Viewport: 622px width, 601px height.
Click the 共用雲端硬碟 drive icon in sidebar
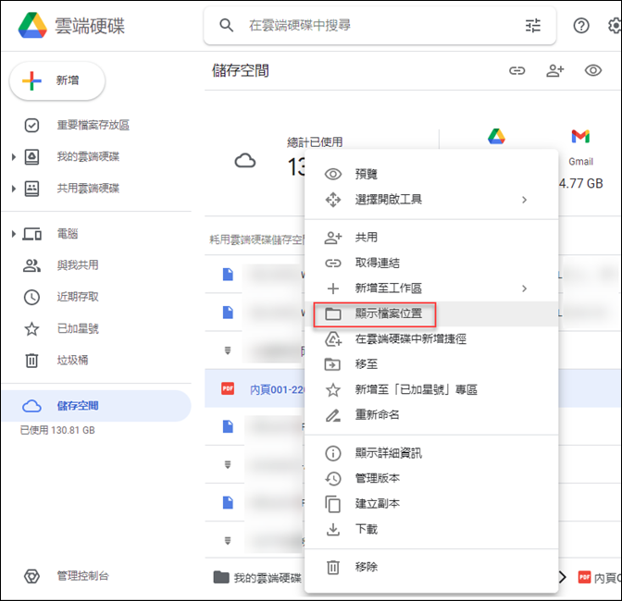(31, 189)
